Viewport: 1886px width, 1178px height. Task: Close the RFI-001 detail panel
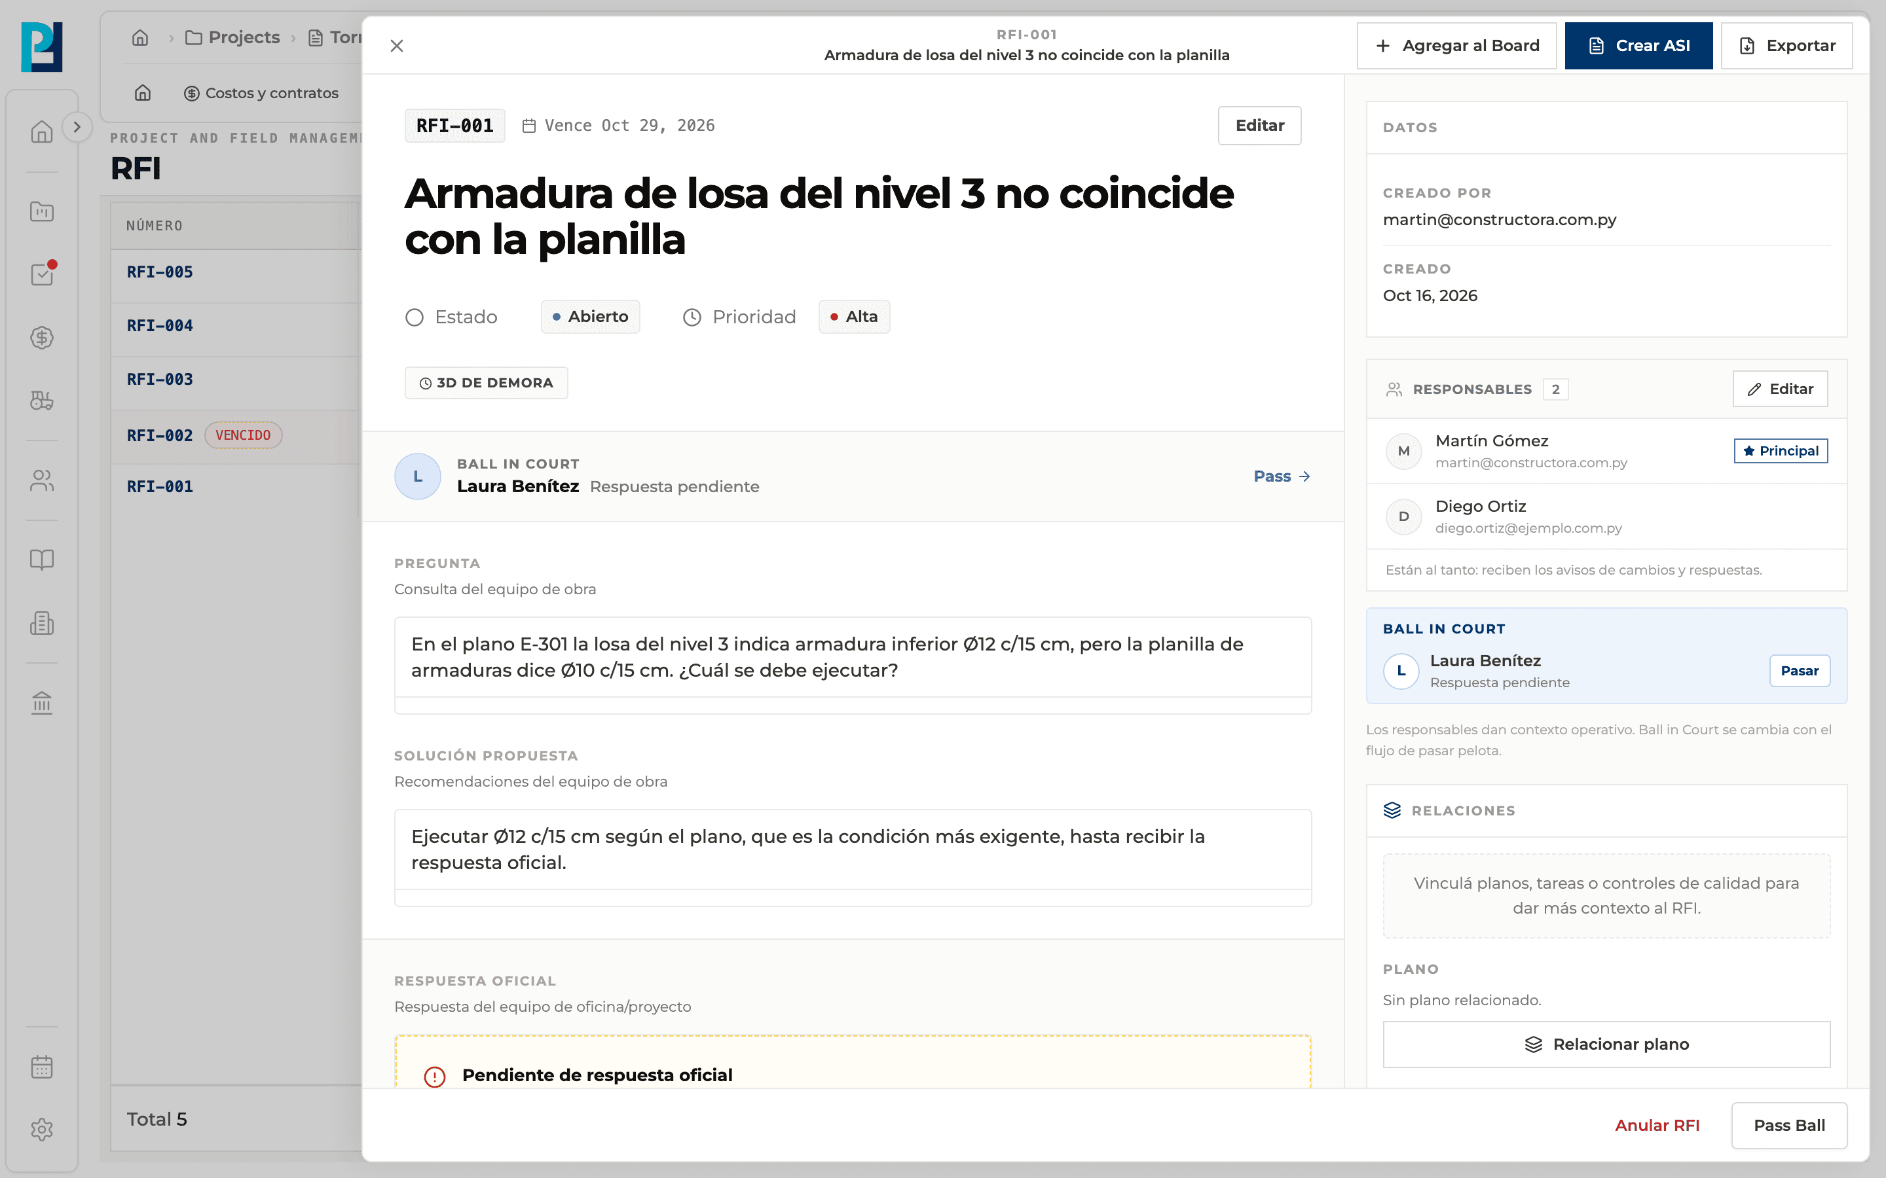(x=397, y=46)
